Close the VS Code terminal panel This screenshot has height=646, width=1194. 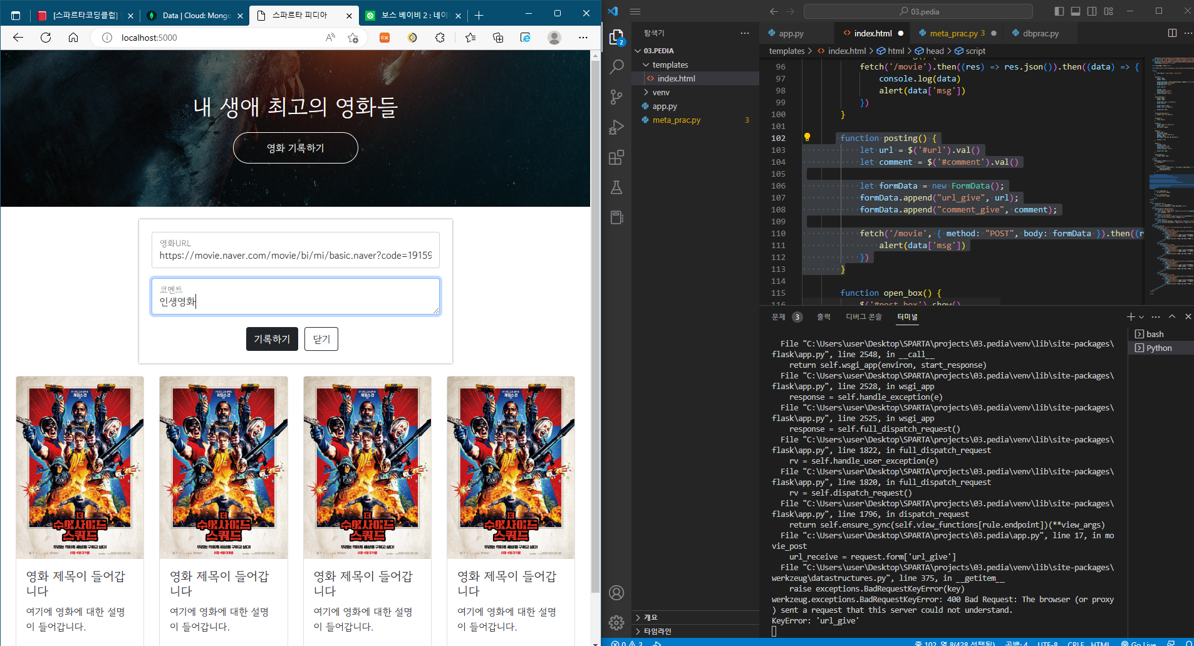tap(1188, 317)
